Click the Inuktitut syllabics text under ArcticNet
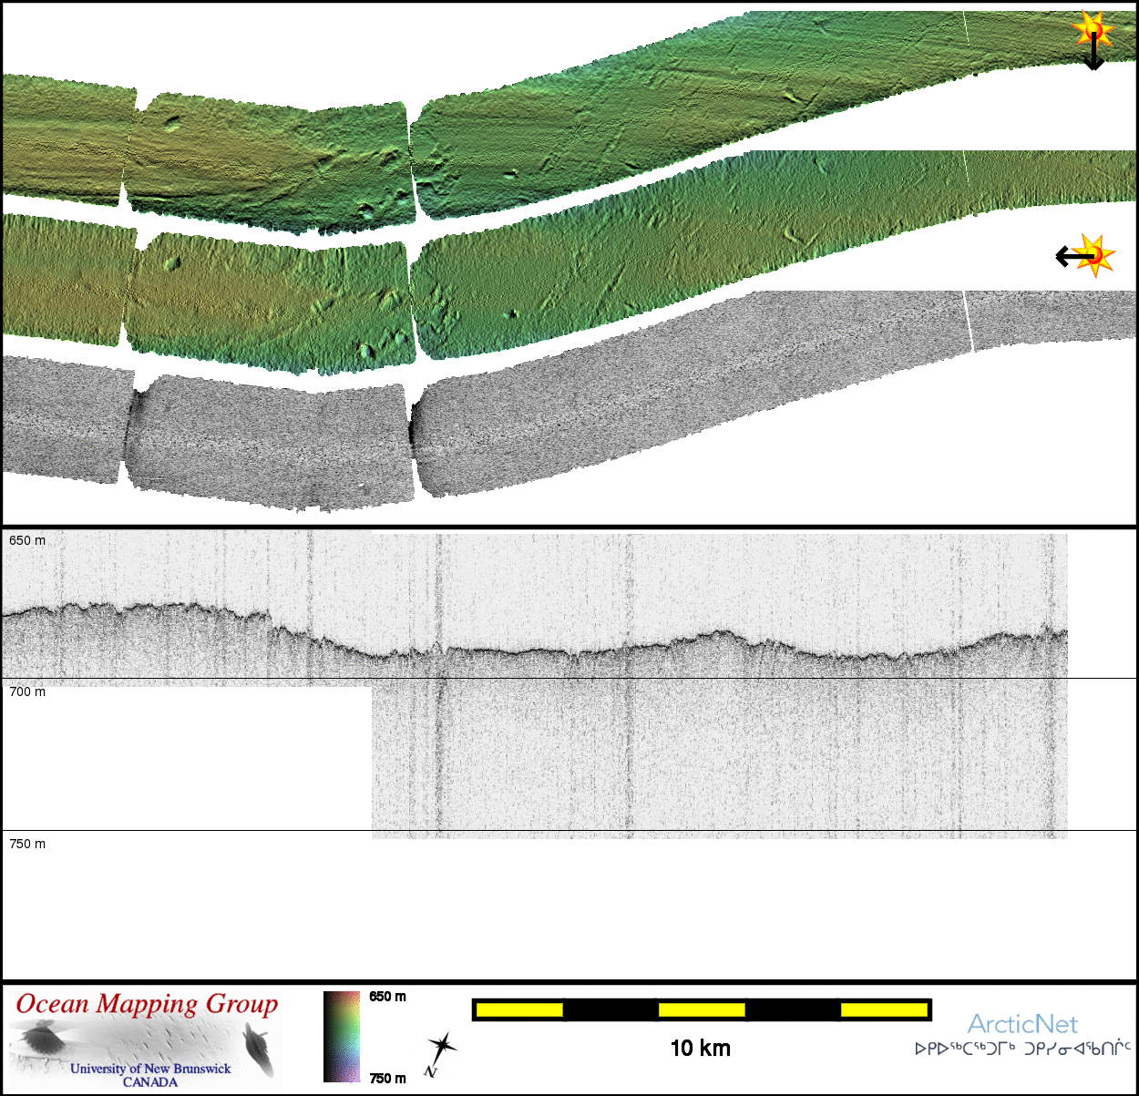This screenshot has width=1139, height=1096. coord(1022,1049)
